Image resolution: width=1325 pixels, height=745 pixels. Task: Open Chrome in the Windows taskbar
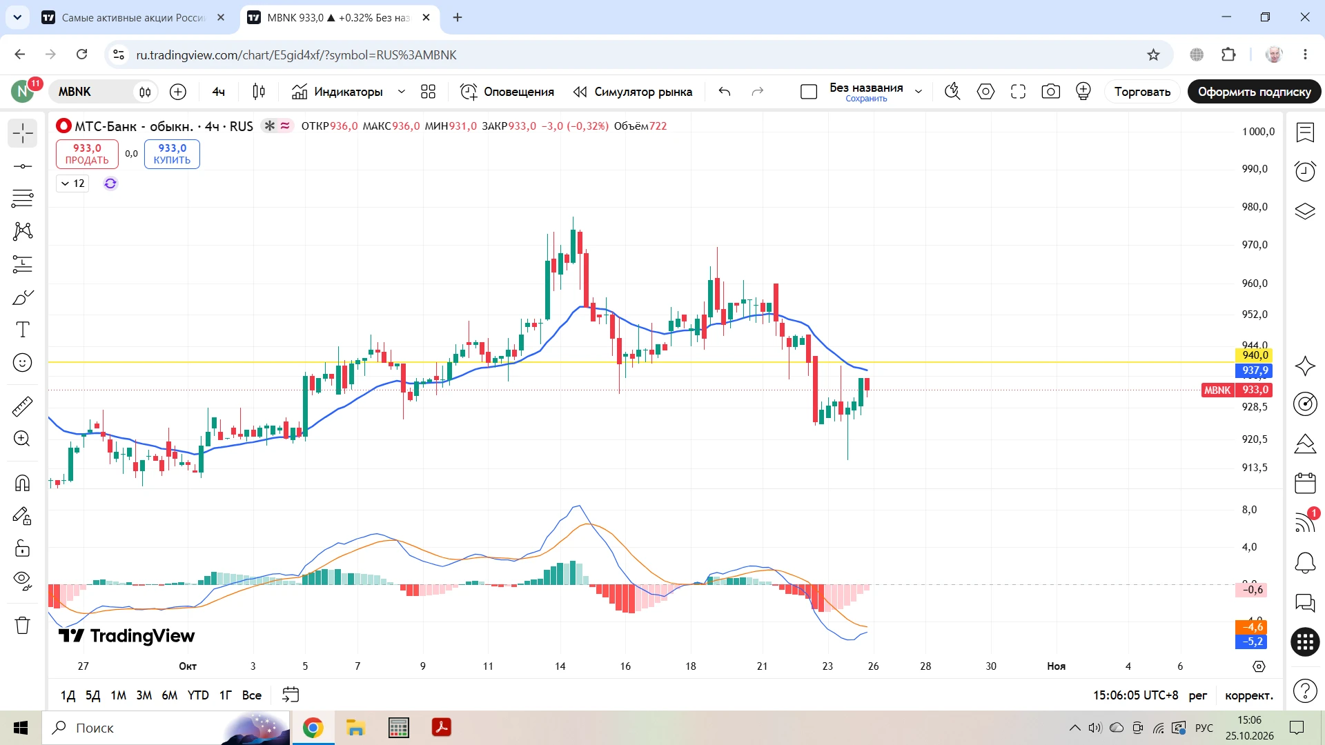pos(313,728)
